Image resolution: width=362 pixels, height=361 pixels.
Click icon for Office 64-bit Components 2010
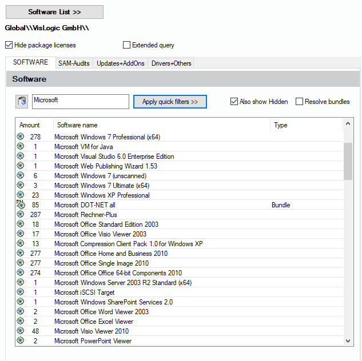click(21, 272)
